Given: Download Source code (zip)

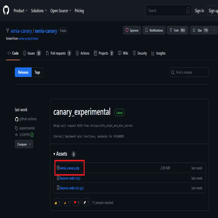Looking at the screenshot, I should 70,178.
